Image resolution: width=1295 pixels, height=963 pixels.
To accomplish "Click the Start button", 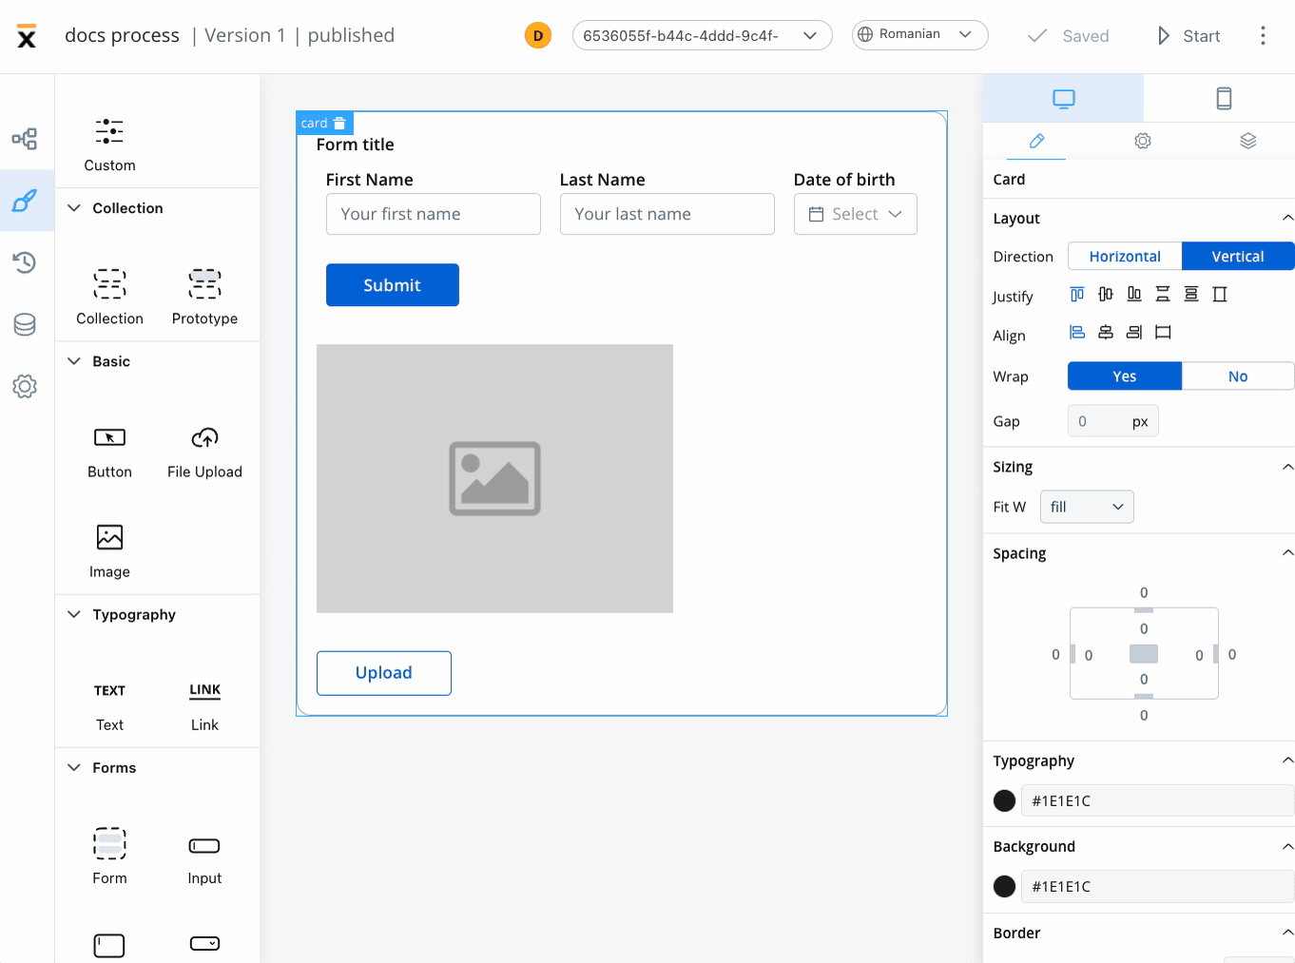I will coord(1189,35).
